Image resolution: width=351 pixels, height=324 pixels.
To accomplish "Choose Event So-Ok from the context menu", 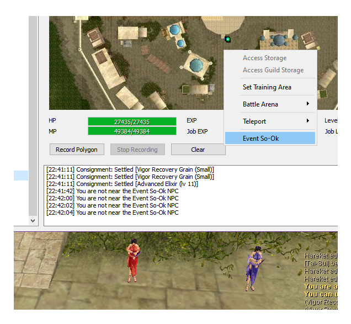I will [270, 138].
